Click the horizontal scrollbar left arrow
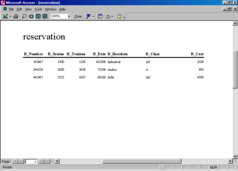Image resolution: width=238 pixels, height=171 pixels. pos(57,161)
